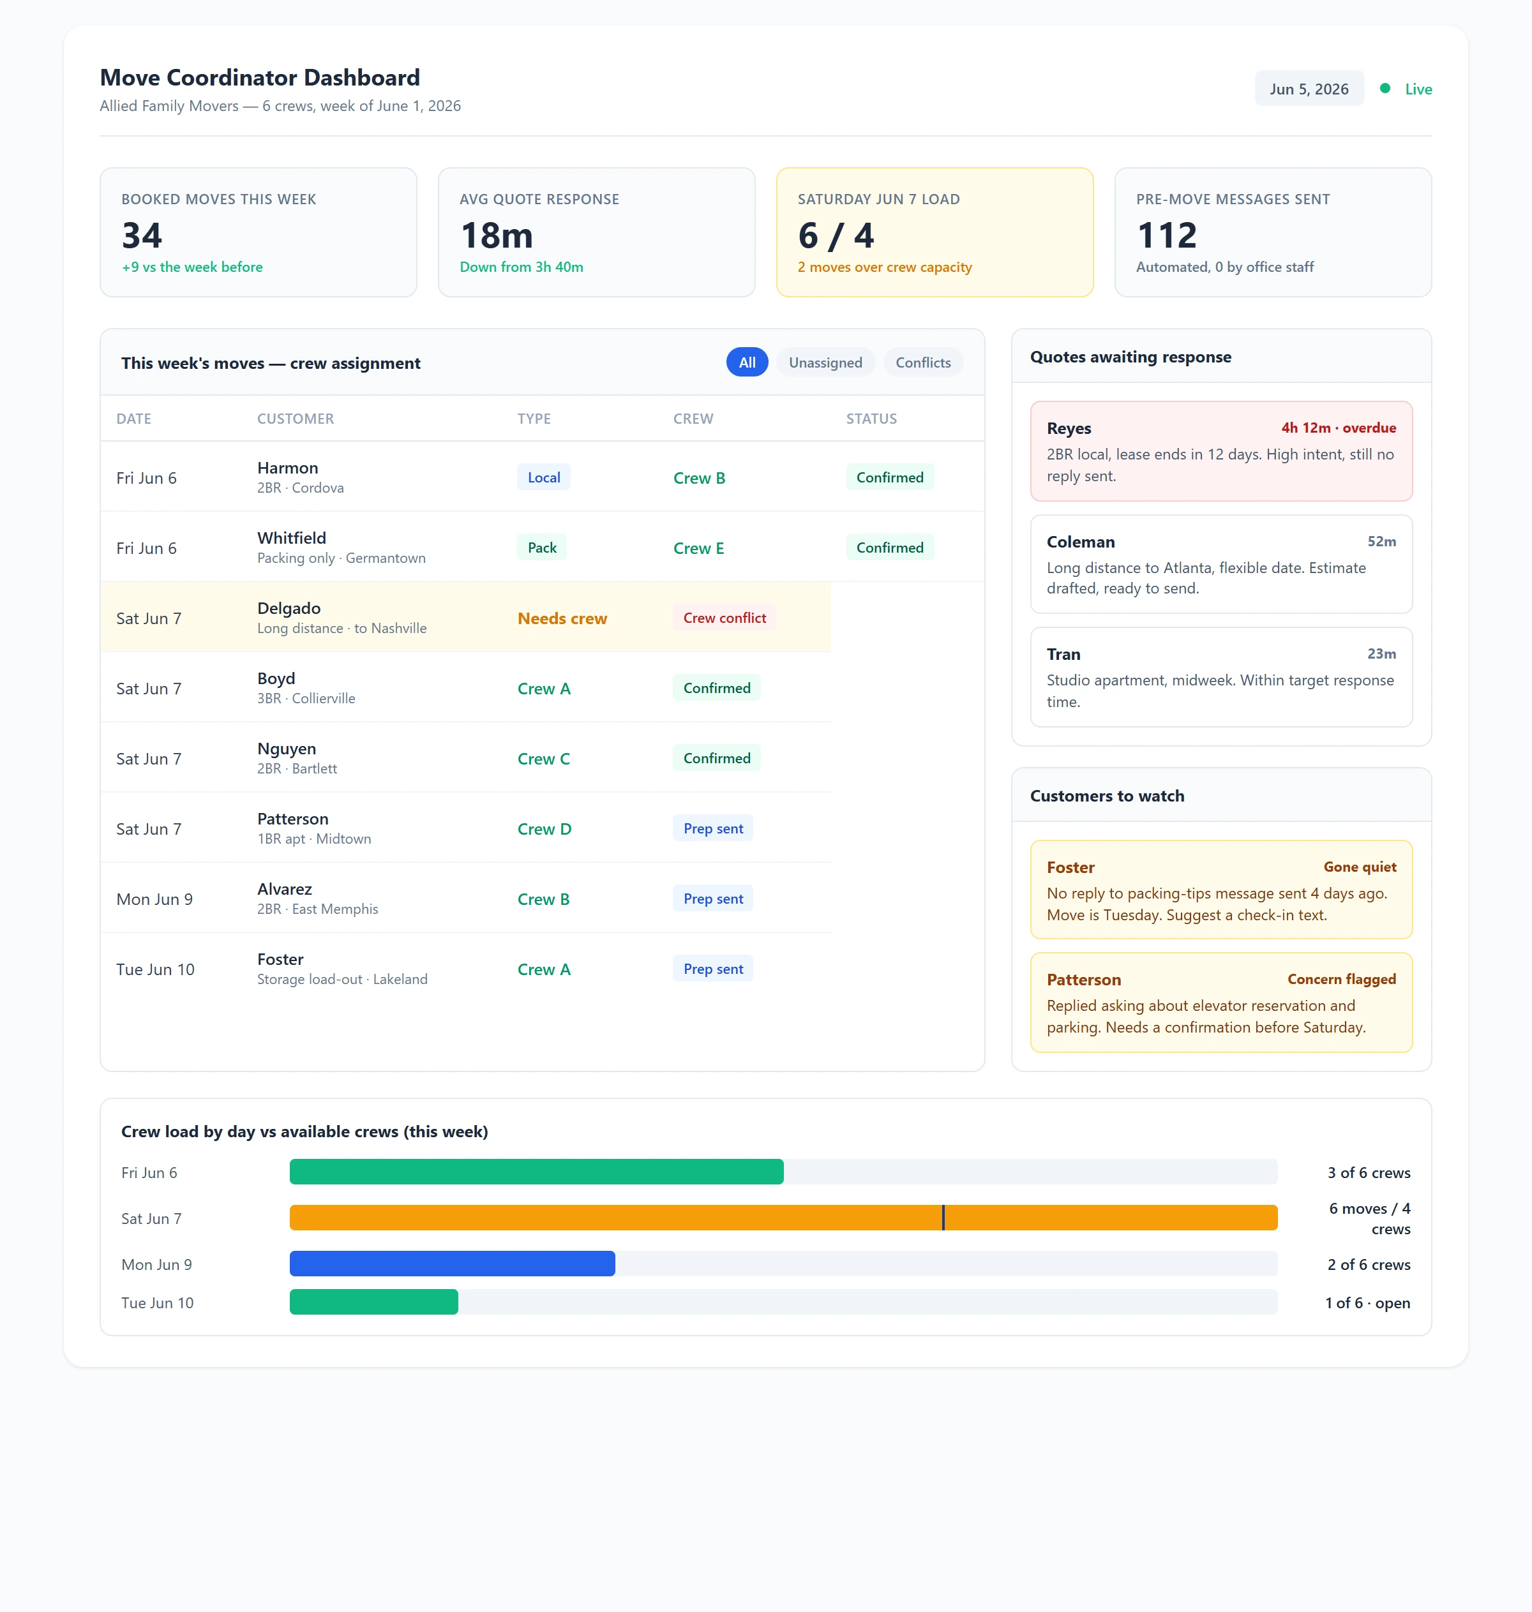Click the '+9 vs the week before' text
1532x1612 pixels.
[x=192, y=267]
